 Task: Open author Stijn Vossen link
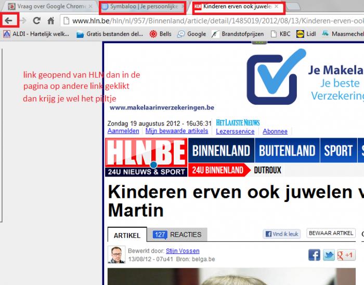tap(183, 251)
